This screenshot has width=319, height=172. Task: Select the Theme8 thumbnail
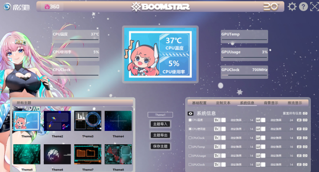(x=118, y=154)
